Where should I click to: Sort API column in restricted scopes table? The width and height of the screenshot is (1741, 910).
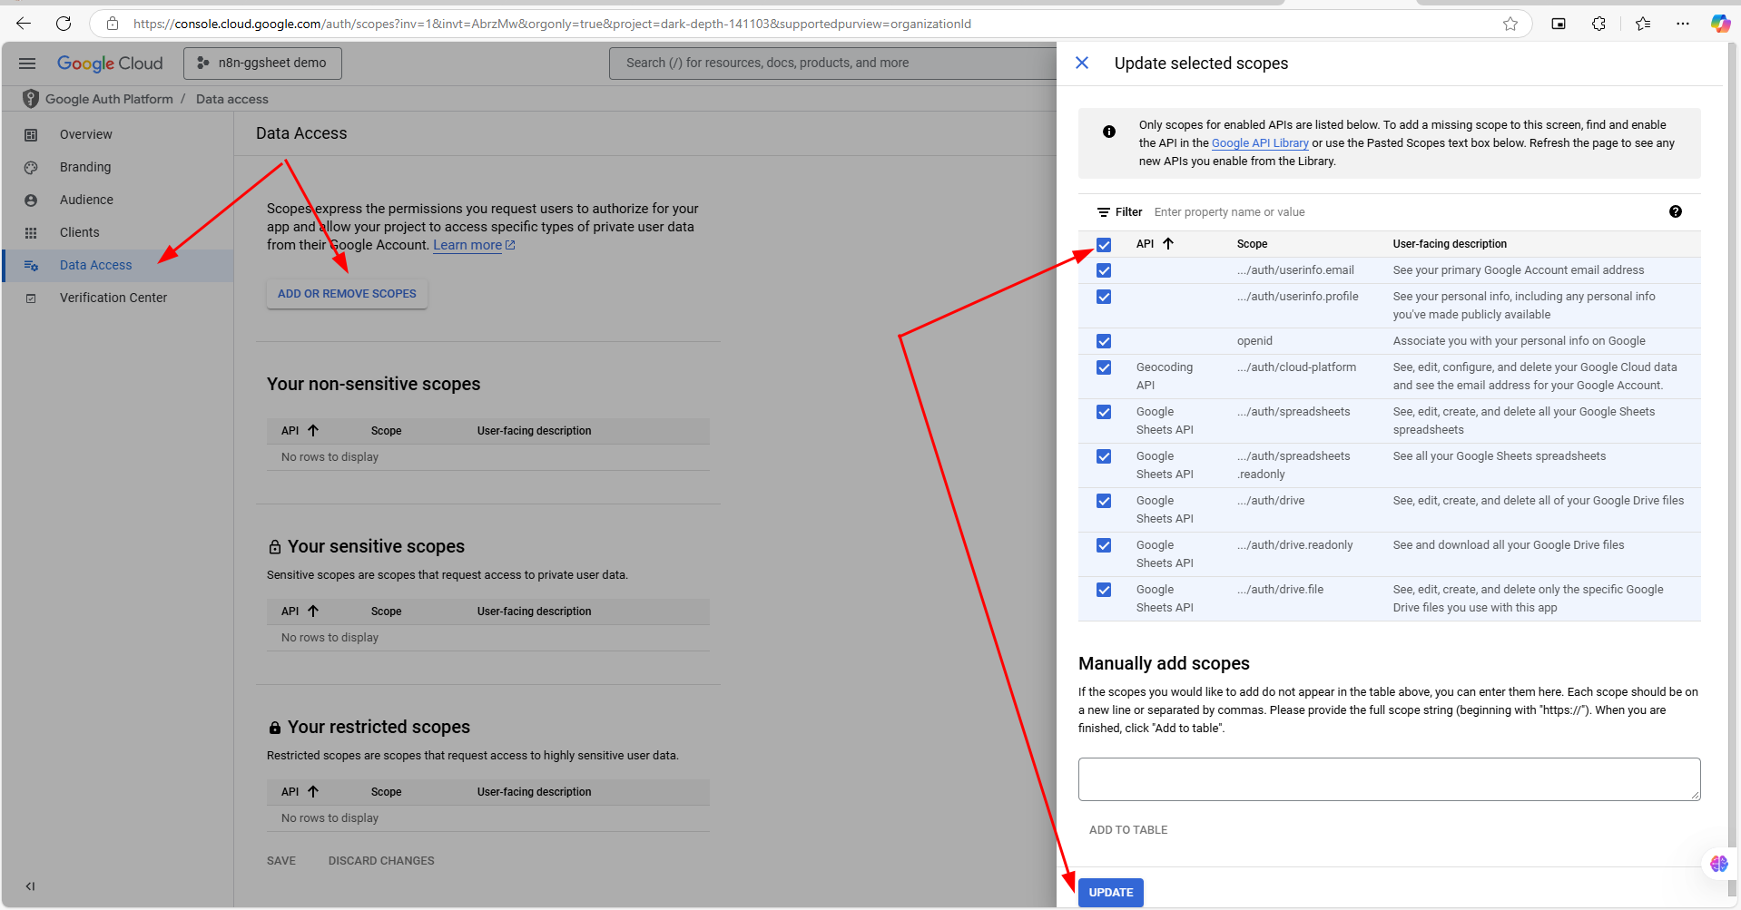click(313, 791)
